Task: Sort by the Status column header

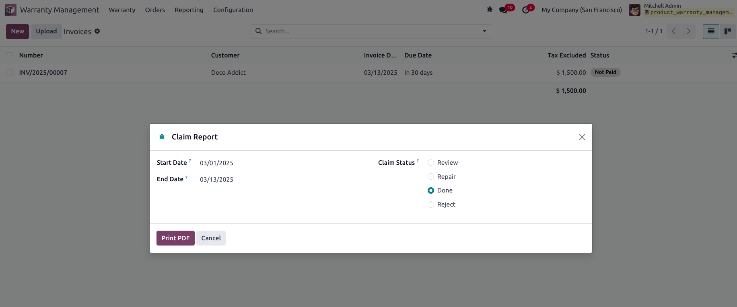Action: click(599, 55)
